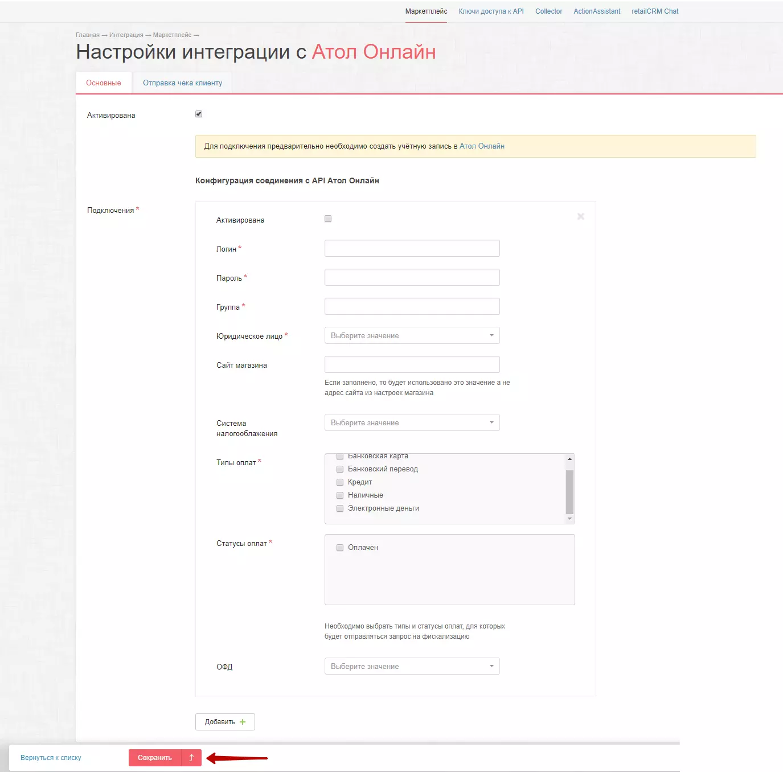Screen dimensions: 783x772
Task: Expand the Система налогообложения dropdown
Action: click(x=412, y=422)
